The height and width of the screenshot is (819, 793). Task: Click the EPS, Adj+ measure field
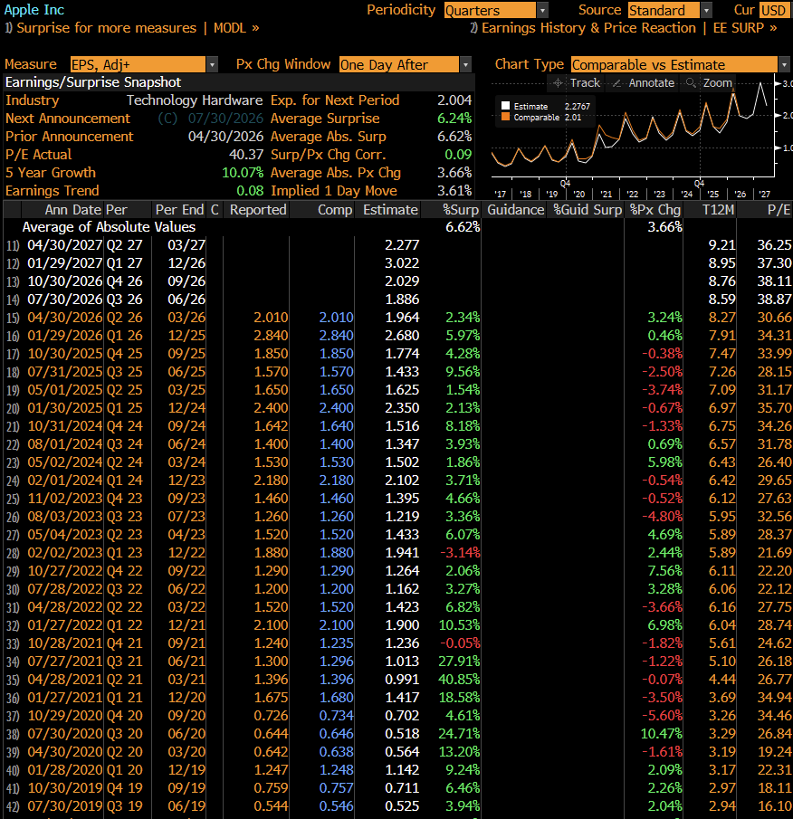pyautogui.click(x=138, y=65)
